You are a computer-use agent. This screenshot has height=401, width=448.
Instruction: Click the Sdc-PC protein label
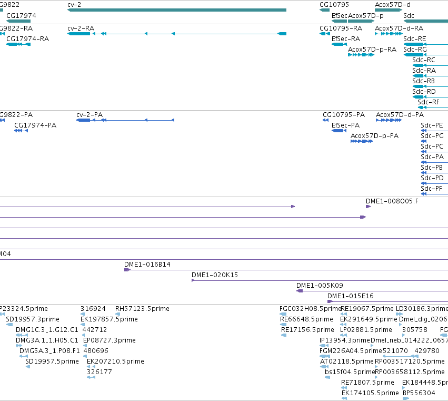(x=432, y=146)
